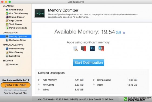Click the green phone icon in status bar

[x=125, y=99]
